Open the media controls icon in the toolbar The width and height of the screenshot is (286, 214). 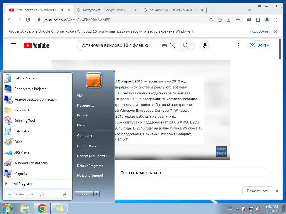tap(249, 20)
